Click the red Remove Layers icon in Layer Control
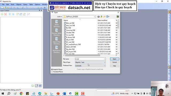The image size is (171, 96). 5,14
